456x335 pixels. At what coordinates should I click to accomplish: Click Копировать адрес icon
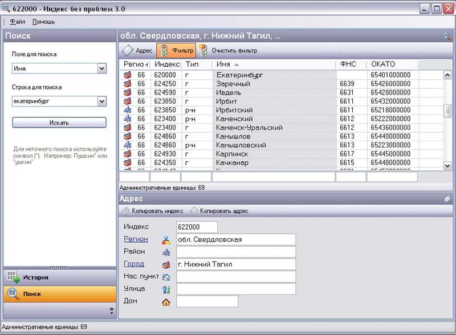(194, 211)
